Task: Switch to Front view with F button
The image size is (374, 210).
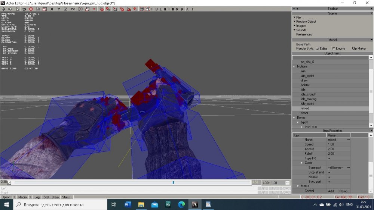Action: [152, 9]
